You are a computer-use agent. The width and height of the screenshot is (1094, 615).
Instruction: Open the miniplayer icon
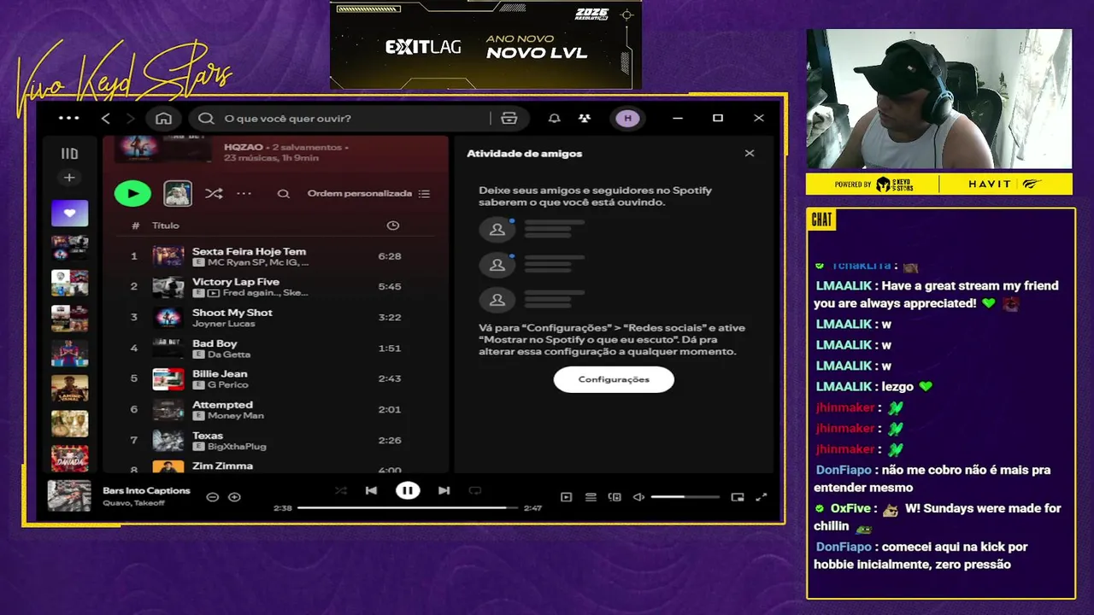(x=738, y=497)
